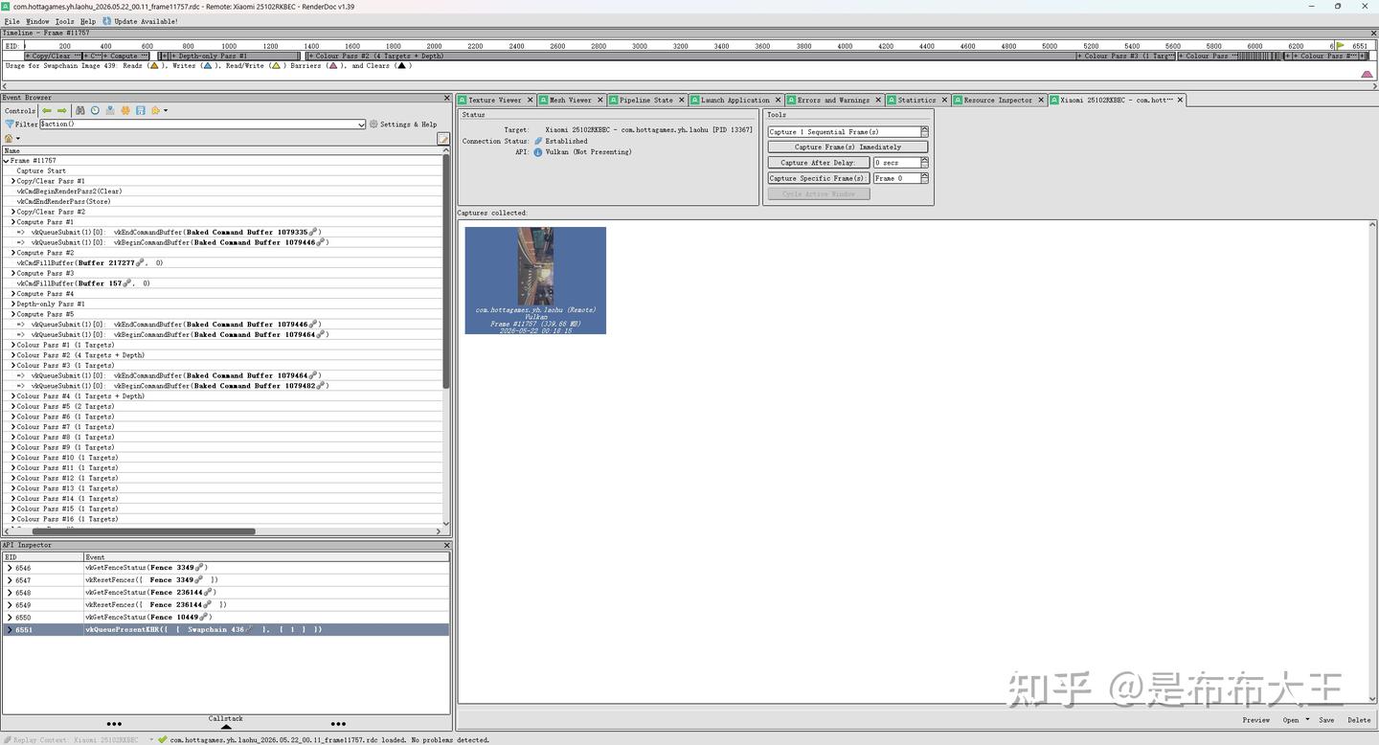Switch to the Texture Viewer tab
Screen dimensions: 1379x745
click(494, 100)
